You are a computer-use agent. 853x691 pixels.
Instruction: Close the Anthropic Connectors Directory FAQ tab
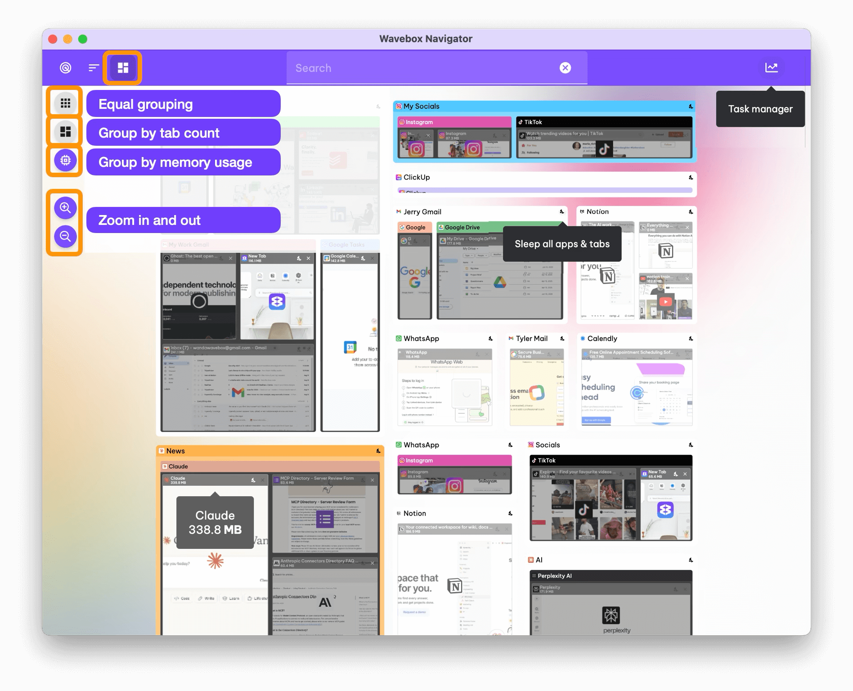372,563
